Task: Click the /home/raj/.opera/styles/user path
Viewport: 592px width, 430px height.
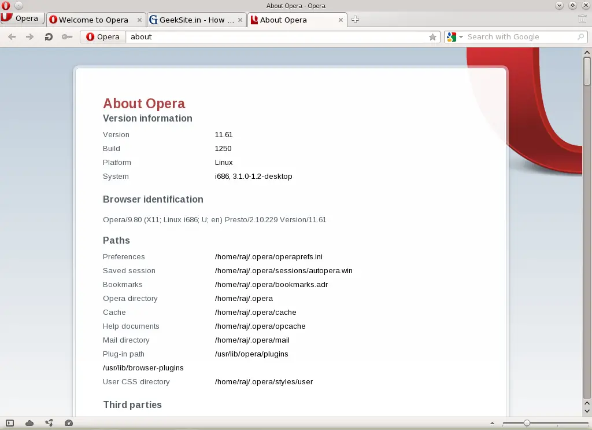Action: coord(264,382)
